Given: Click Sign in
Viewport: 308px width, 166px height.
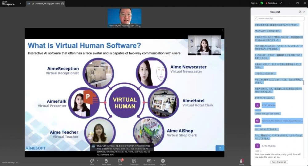Looking at the screenshot, I should pos(254,3).
